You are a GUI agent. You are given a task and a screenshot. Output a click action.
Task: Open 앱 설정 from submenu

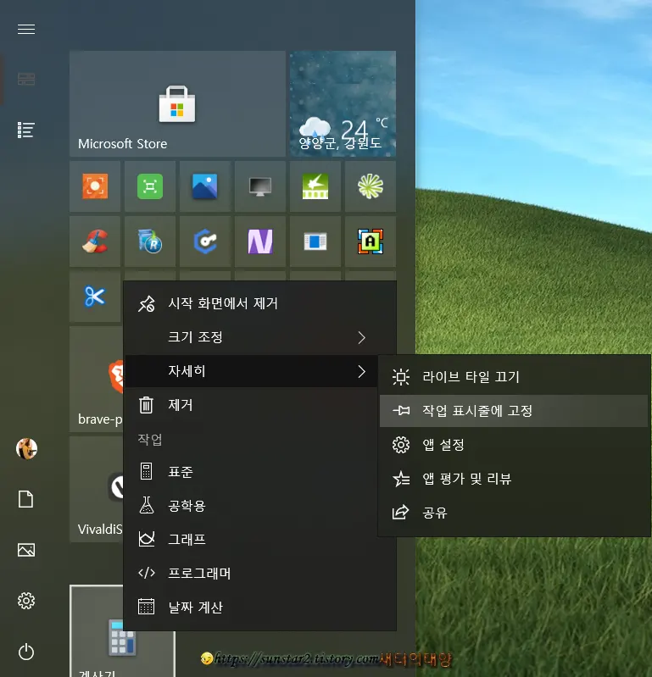tap(514, 445)
